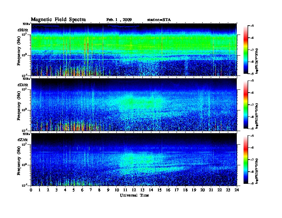The height and width of the screenshot is (218, 282).
Task: Click the hour 18 tick label
Action: (185, 190)
